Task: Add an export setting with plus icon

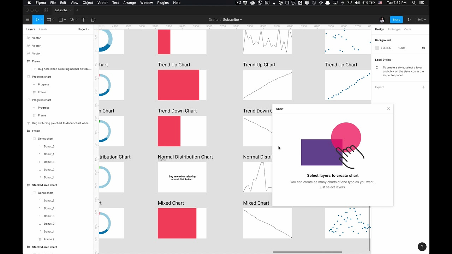Action: click(x=423, y=87)
